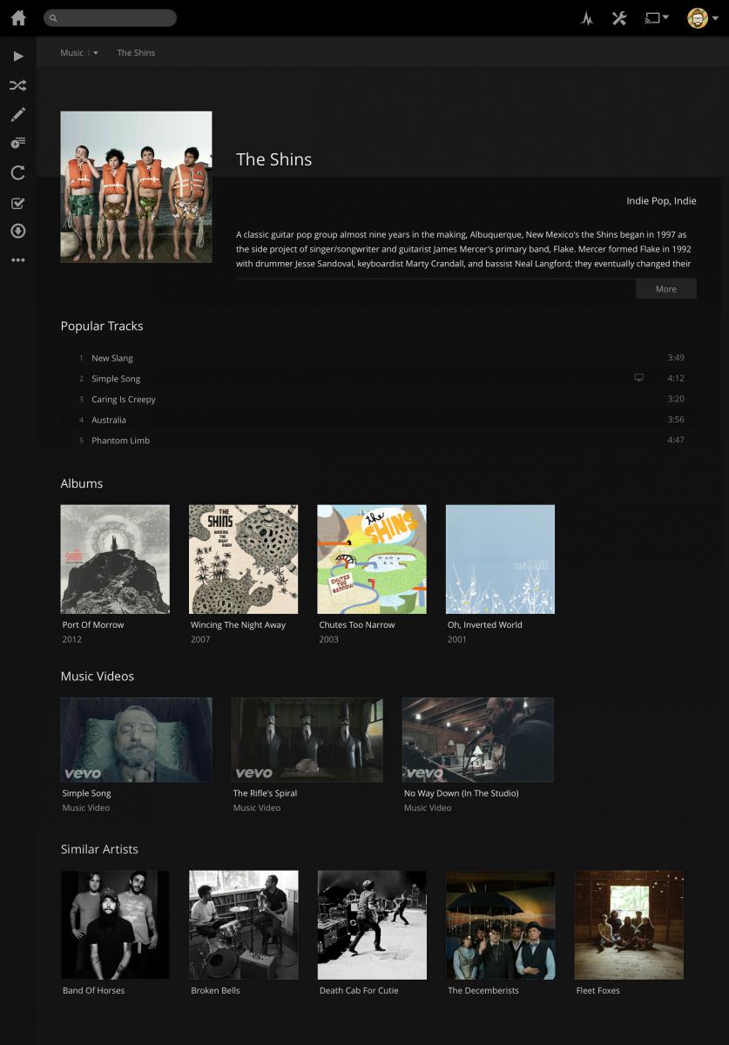
Task: Open Broken Bells artist image
Action: tap(243, 925)
